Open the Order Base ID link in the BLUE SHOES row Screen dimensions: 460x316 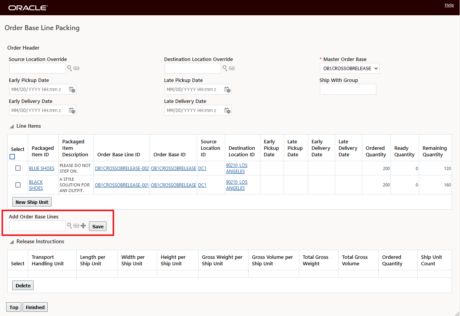point(173,168)
